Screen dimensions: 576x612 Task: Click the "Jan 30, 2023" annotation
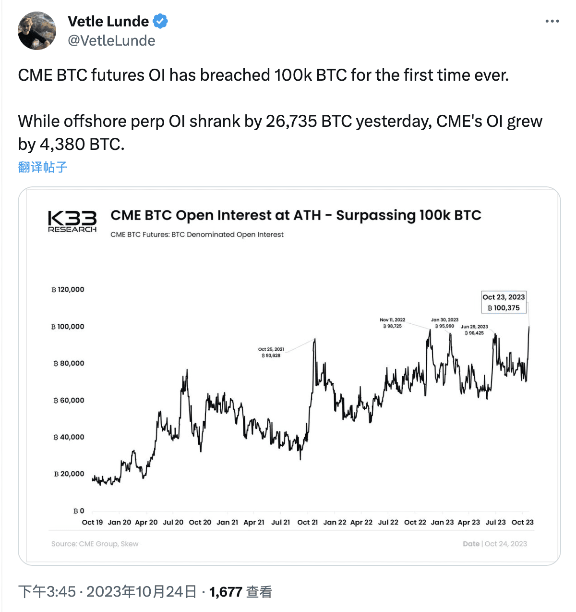[x=445, y=322]
